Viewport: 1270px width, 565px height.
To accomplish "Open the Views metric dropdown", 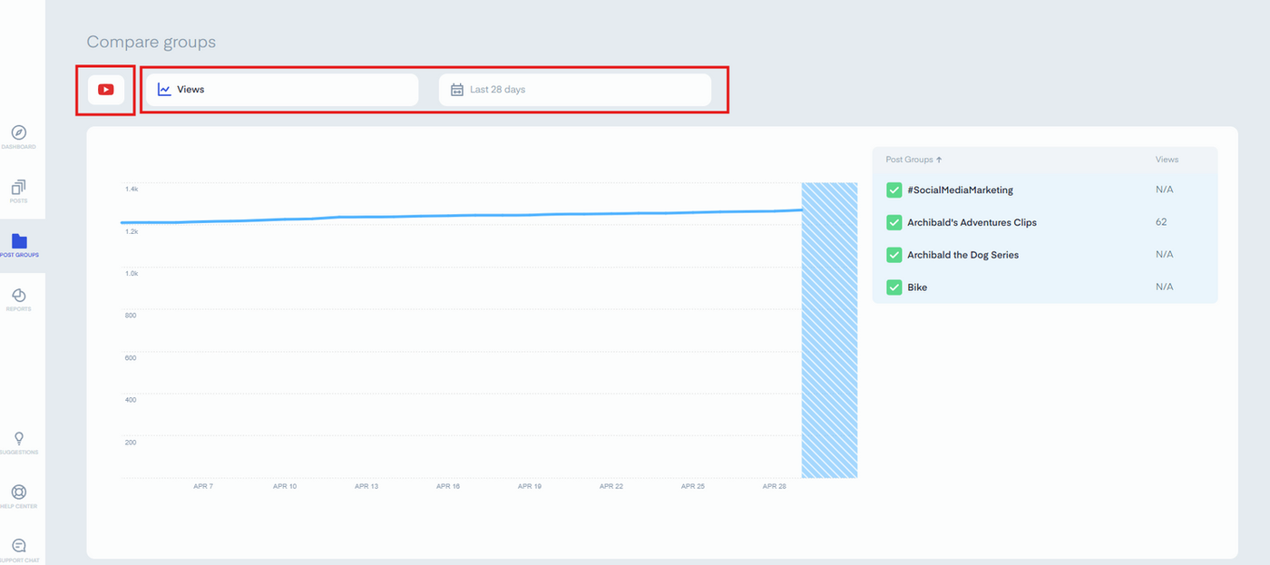I will click(x=282, y=90).
